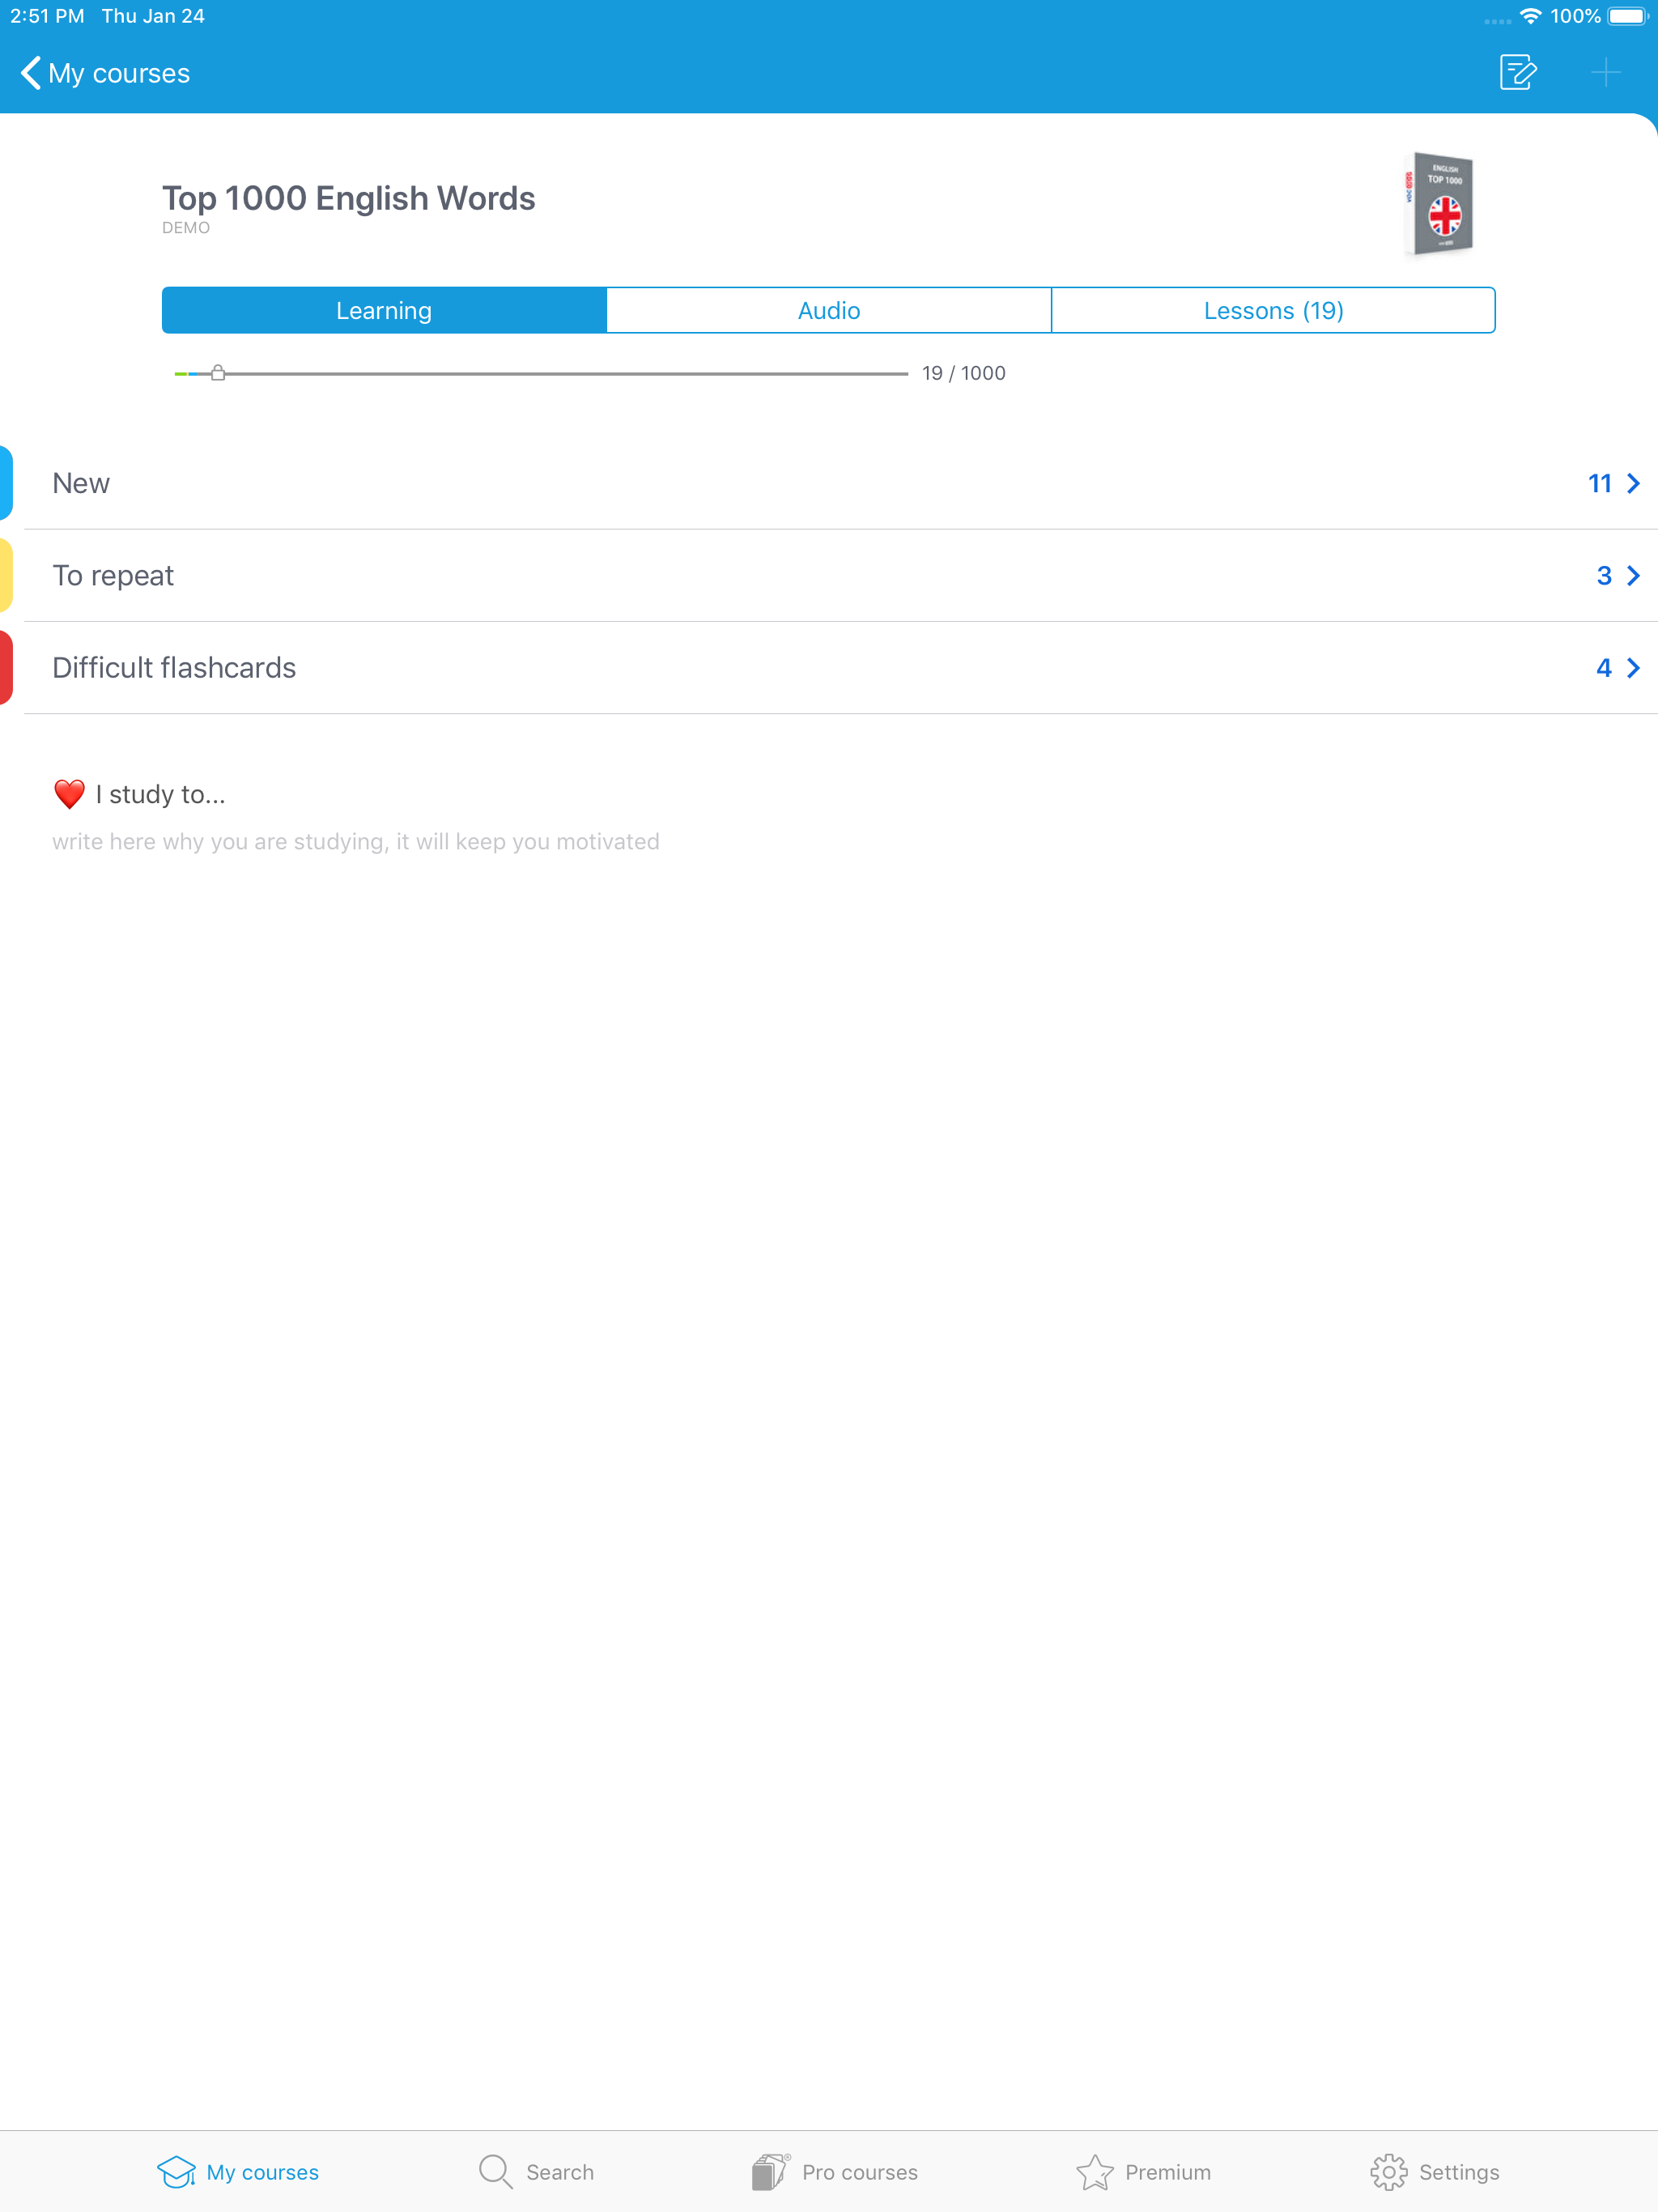
Task: Click the Top 1000 English Words title
Action: coord(349,198)
